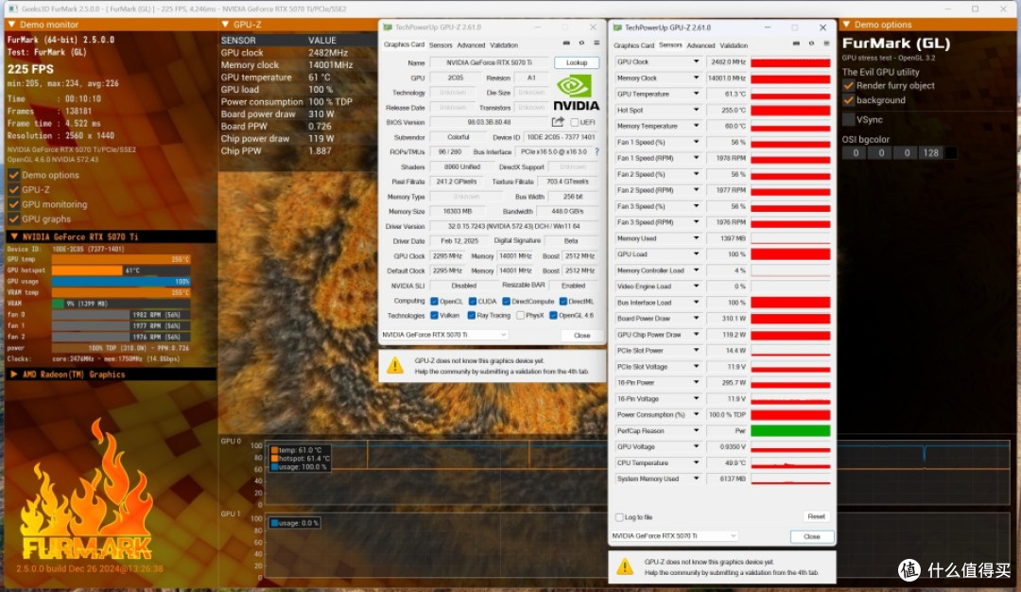Click GPU-Z app icon in Sensors window title bar
This screenshot has height=592, width=1021.
(617, 28)
